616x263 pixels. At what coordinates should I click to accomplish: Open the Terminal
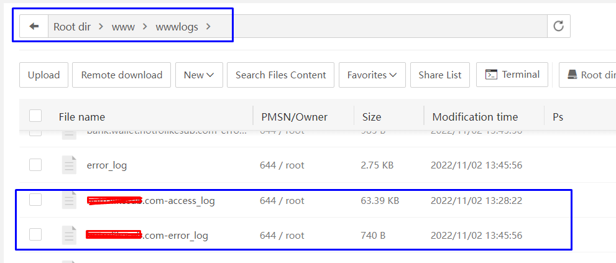[x=512, y=75]
